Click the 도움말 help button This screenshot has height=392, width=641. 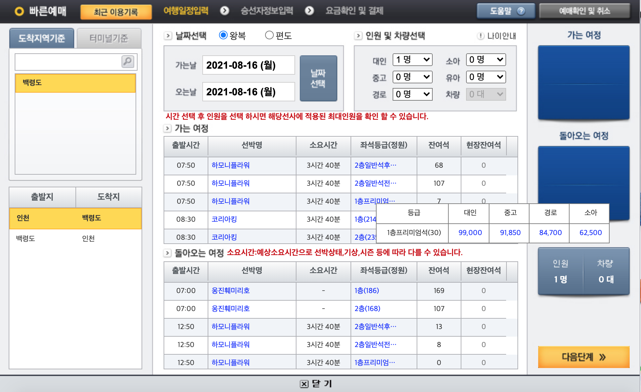coord(506,11)
